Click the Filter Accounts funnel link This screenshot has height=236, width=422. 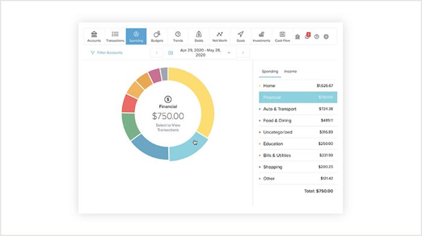point(107,53)
